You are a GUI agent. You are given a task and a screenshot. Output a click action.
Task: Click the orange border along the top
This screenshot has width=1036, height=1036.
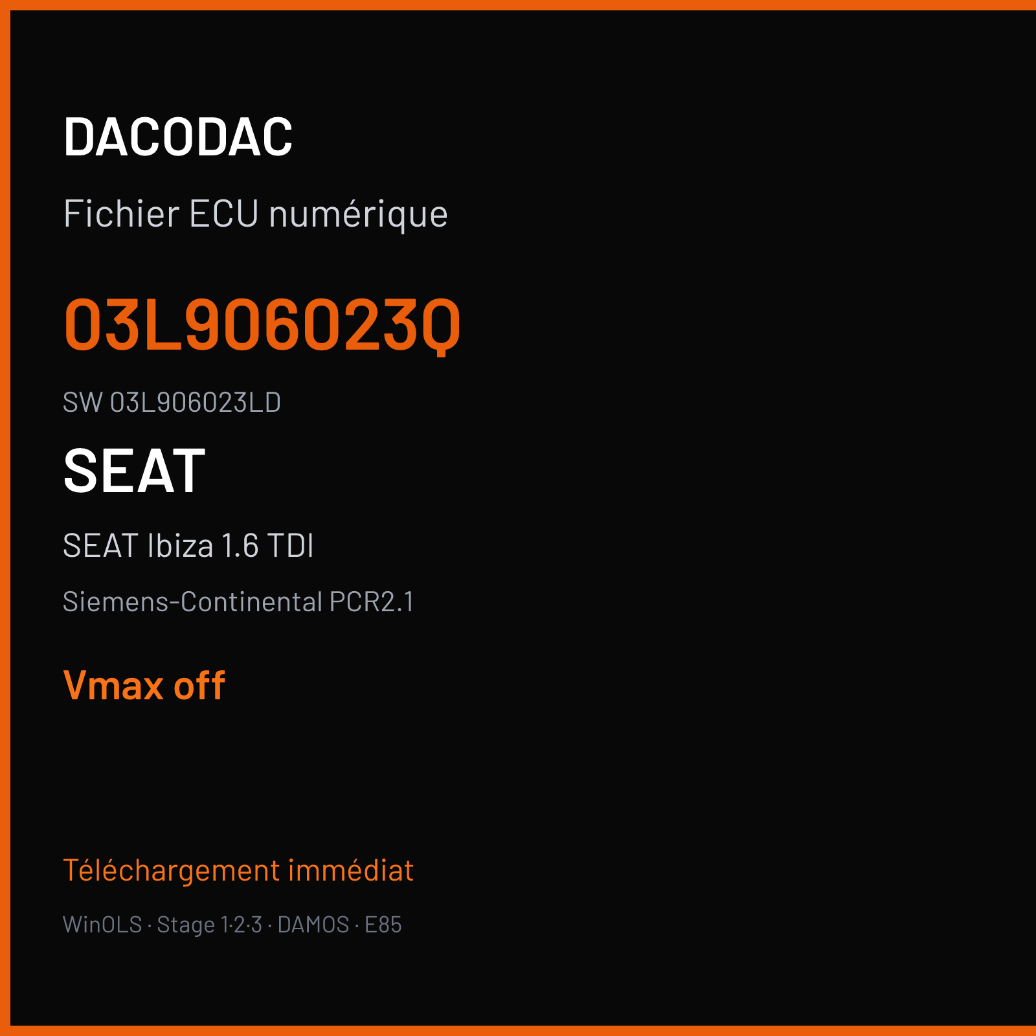(518, 5)
